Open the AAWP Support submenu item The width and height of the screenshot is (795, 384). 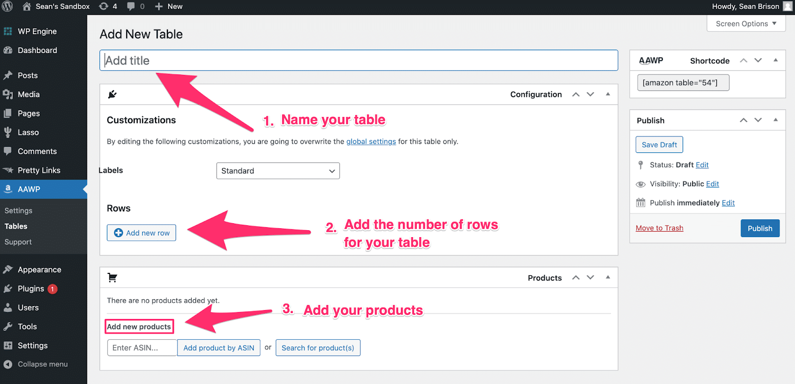coord(18,242)
